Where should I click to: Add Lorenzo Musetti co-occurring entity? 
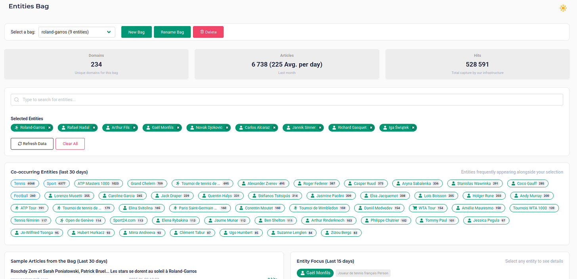[69, 196]
